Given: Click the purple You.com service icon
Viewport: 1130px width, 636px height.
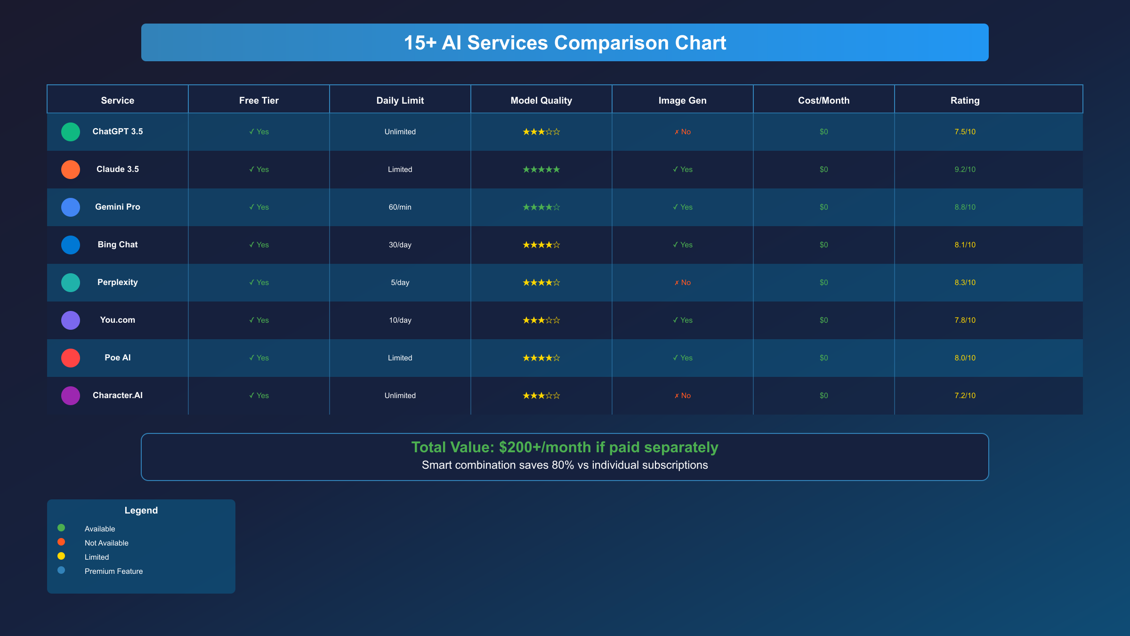Looking at the screenshot, I should tap(71, 320).
